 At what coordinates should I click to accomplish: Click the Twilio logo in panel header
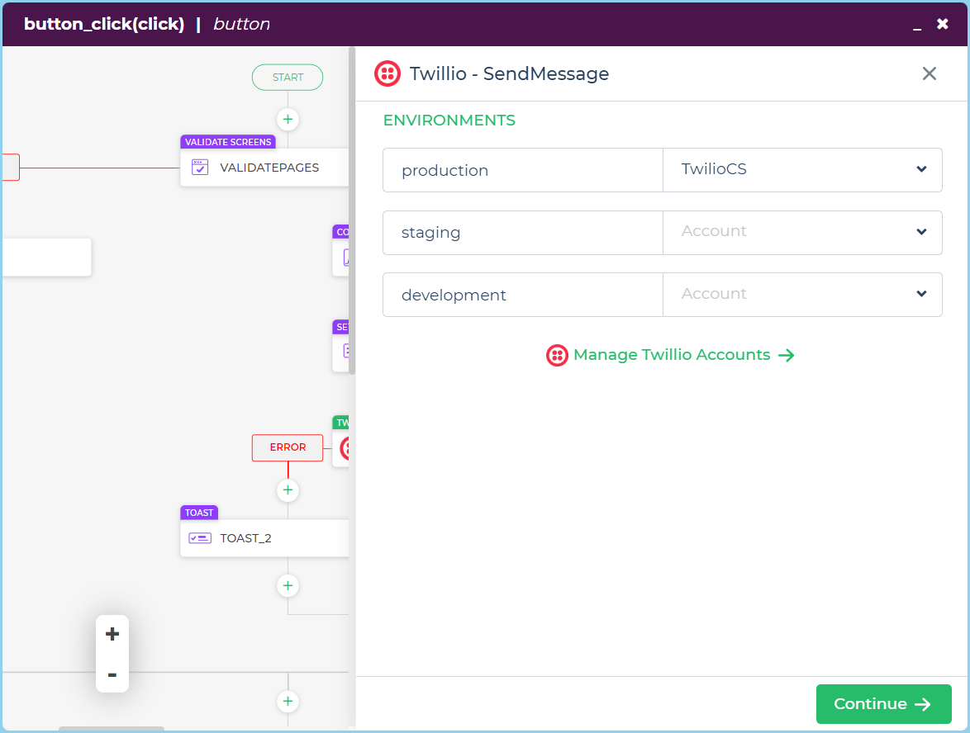click(x=388, y=73)
